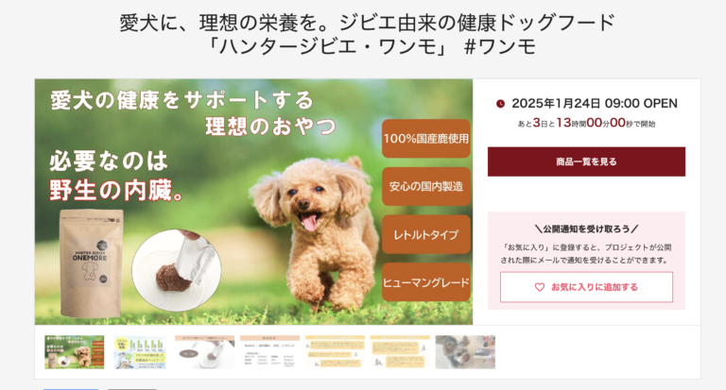Viewport: 726px width, 390px height.
Task: Click the レトルトタイプ orange badge
Action: click(x=426, y=234)
